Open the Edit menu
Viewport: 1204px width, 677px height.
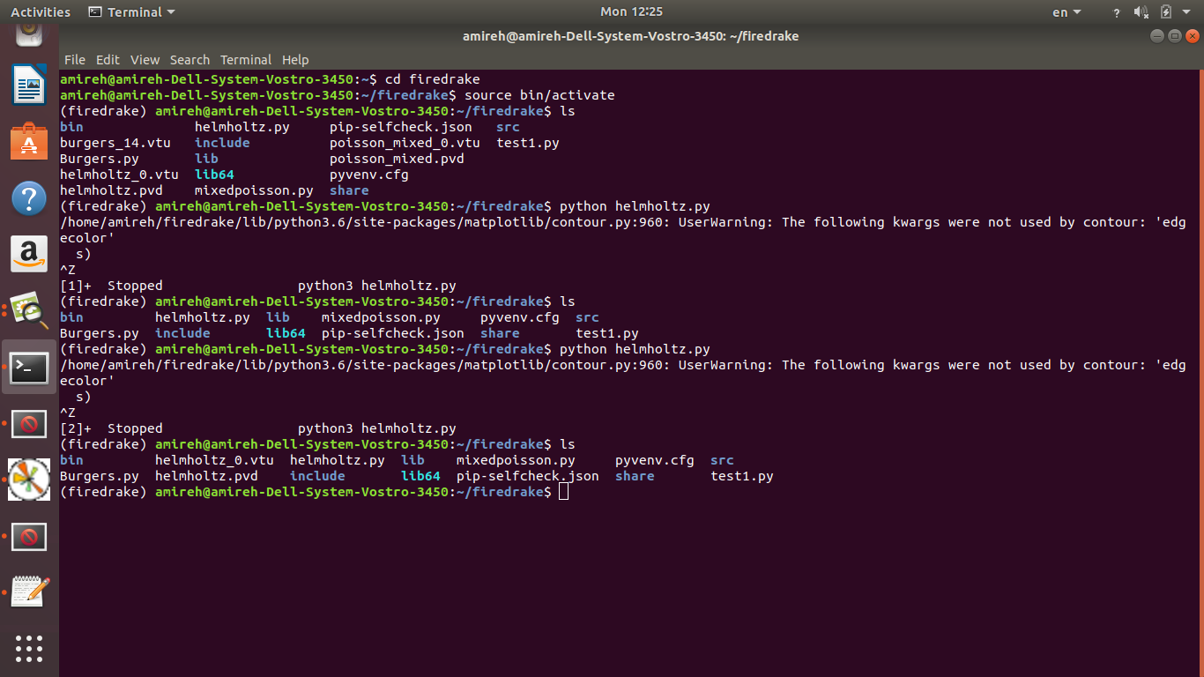108,60
